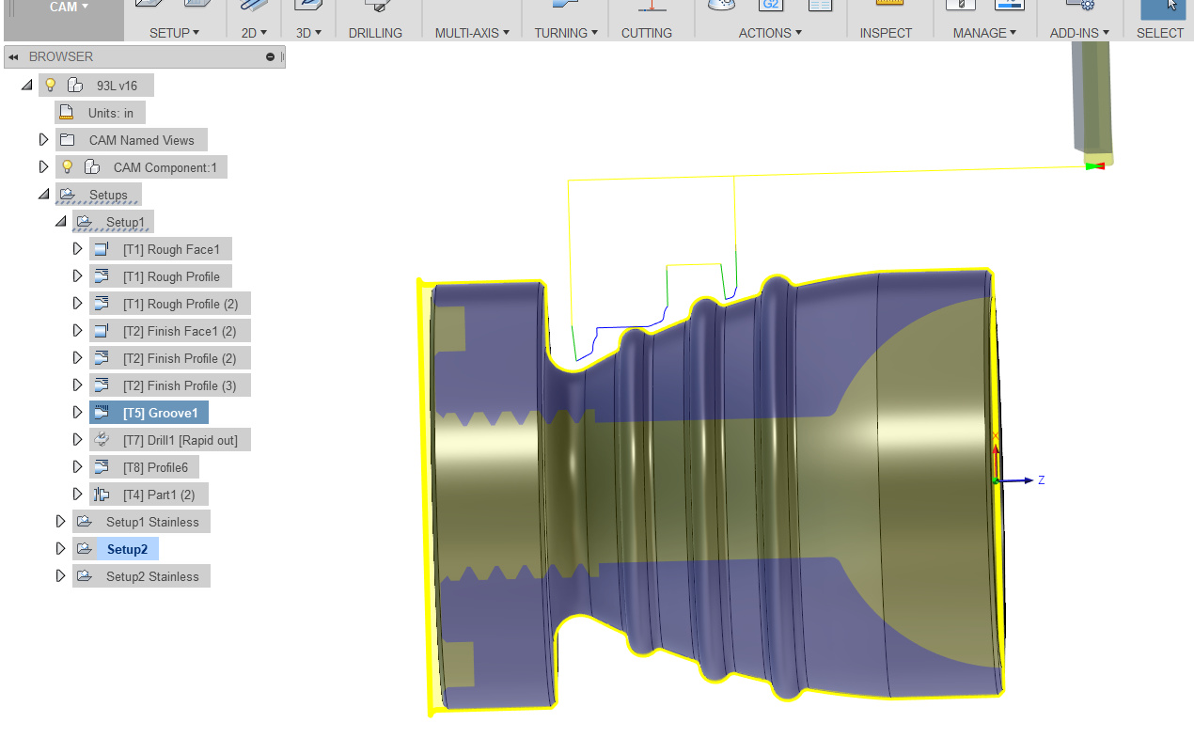Open the SETUP menu
The height and width of the screenshot is (754, 1194).
point(175,33)
